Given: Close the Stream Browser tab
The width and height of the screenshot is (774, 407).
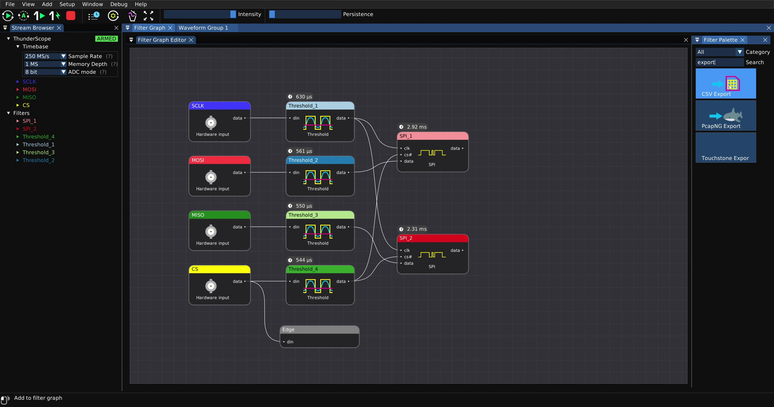Looking at the screenshot, I should [59, 28].
